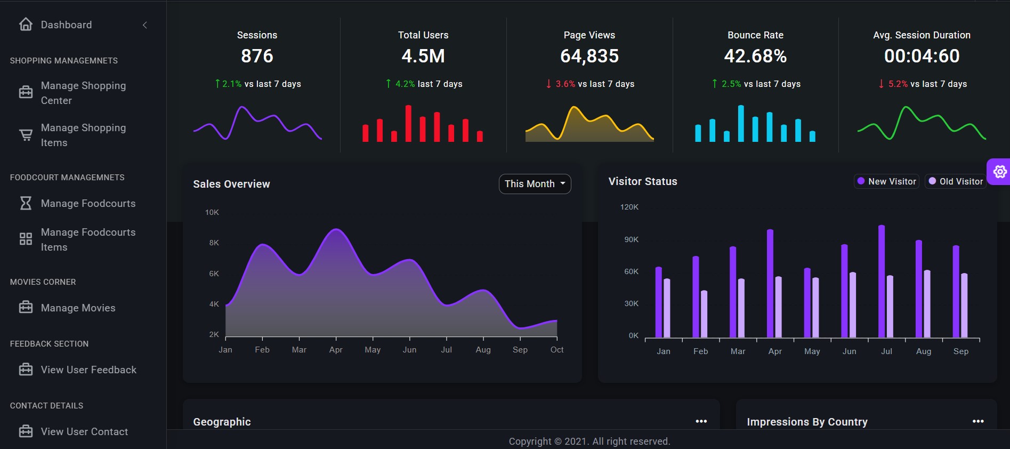Image resolution: width=1010 pixels, height=449 pixels.
Task: Go to View User Contact
Action: (84, 431)
